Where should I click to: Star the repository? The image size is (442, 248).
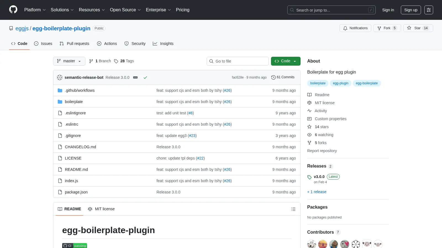click(x=418, y=28)
